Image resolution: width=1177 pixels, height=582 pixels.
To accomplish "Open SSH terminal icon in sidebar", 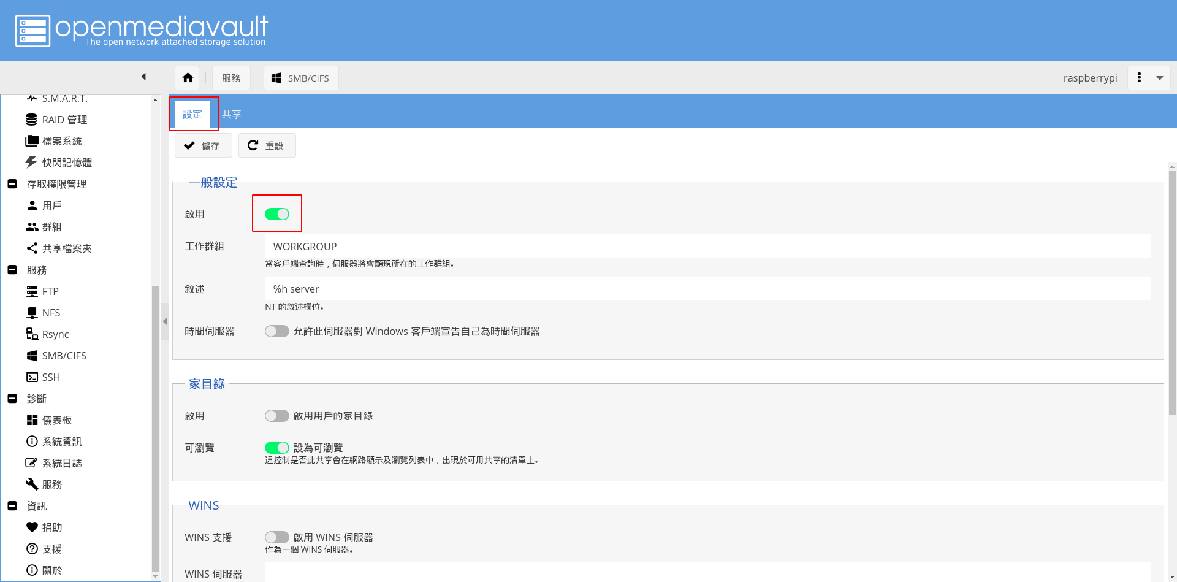I will point(50,377).
